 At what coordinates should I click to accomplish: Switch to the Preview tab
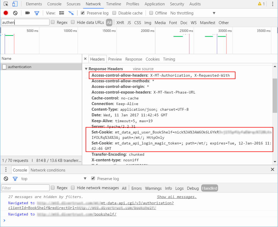115,59
